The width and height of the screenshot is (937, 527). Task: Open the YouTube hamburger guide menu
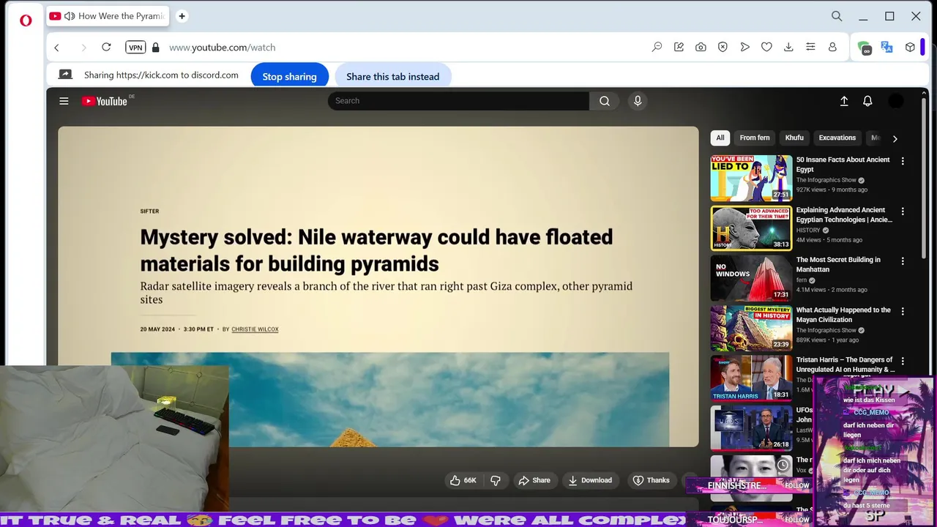pyautogui.click(x=64, y=101)
